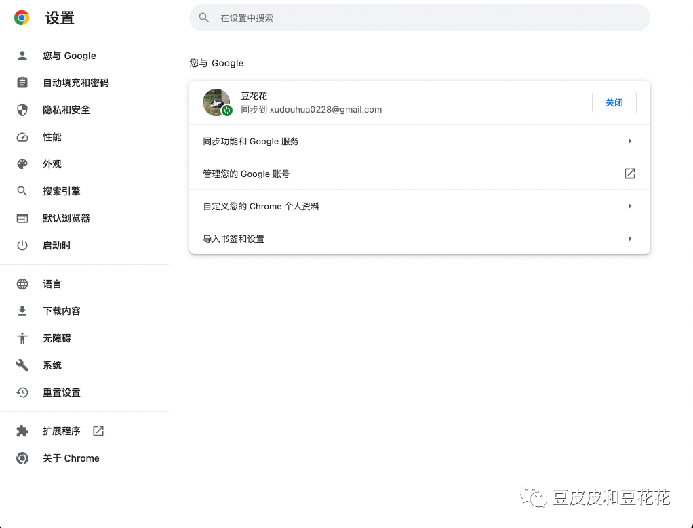
Task: Select 下载内容 in the sidebar
Action: point(62,311)
